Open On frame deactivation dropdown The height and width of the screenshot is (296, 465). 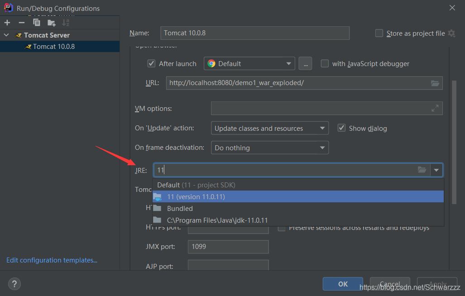tap(269, 148)
